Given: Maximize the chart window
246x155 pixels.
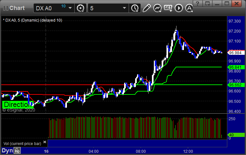Looking at the screenshot, I should point(227,4).
